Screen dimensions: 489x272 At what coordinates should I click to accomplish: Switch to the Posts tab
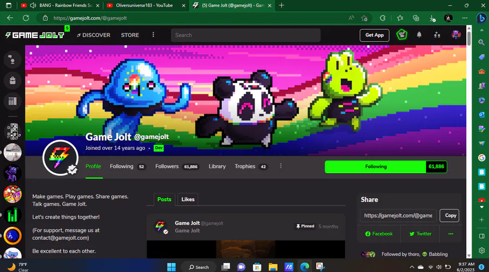pos(164,199)
